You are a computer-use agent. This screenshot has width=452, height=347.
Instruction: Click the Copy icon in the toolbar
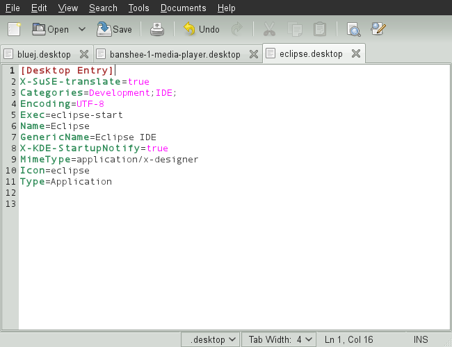click(x=295, y=29)
